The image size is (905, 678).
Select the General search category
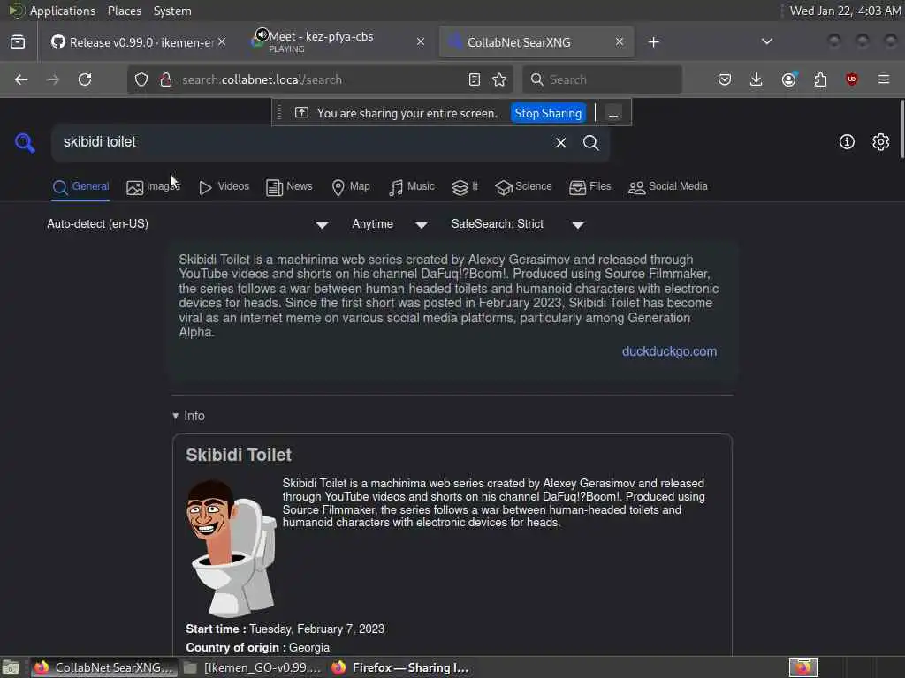tap(80, 187)
